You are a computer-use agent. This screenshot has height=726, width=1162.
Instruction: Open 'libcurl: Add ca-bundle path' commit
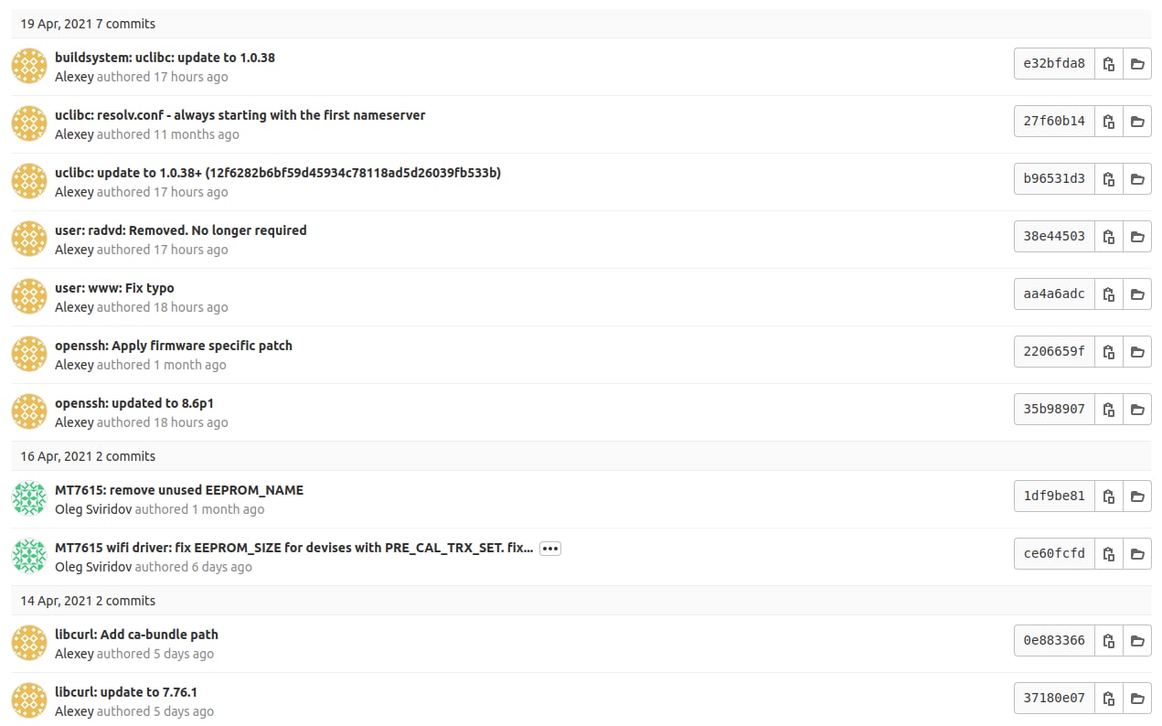136,635
